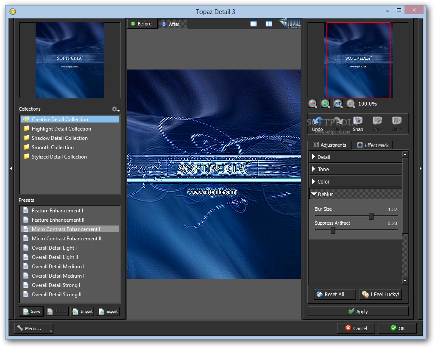Click the Suppress Artifact slider handle
The width and height of the screenshot is (435, 348).
[x=333, y=230]
